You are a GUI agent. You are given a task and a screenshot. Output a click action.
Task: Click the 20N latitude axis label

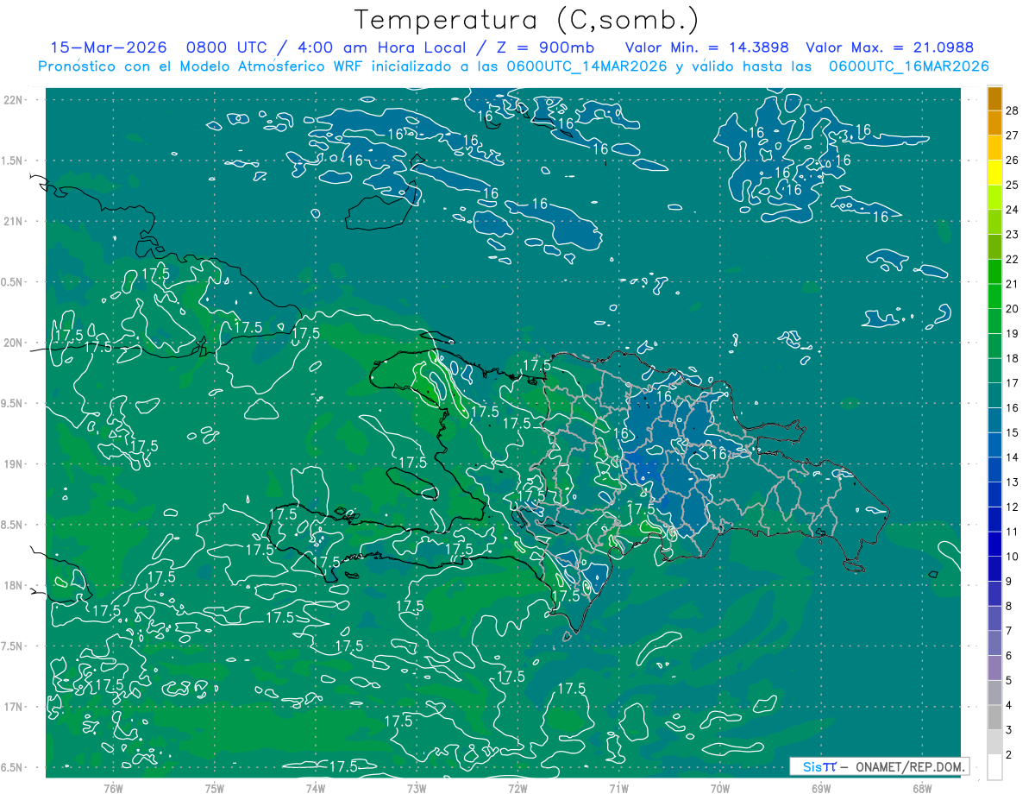click(13, 343)
